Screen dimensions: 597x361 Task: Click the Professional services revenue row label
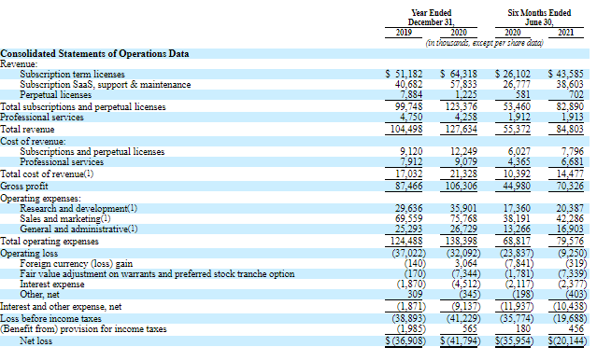click(x=42, y=118)
